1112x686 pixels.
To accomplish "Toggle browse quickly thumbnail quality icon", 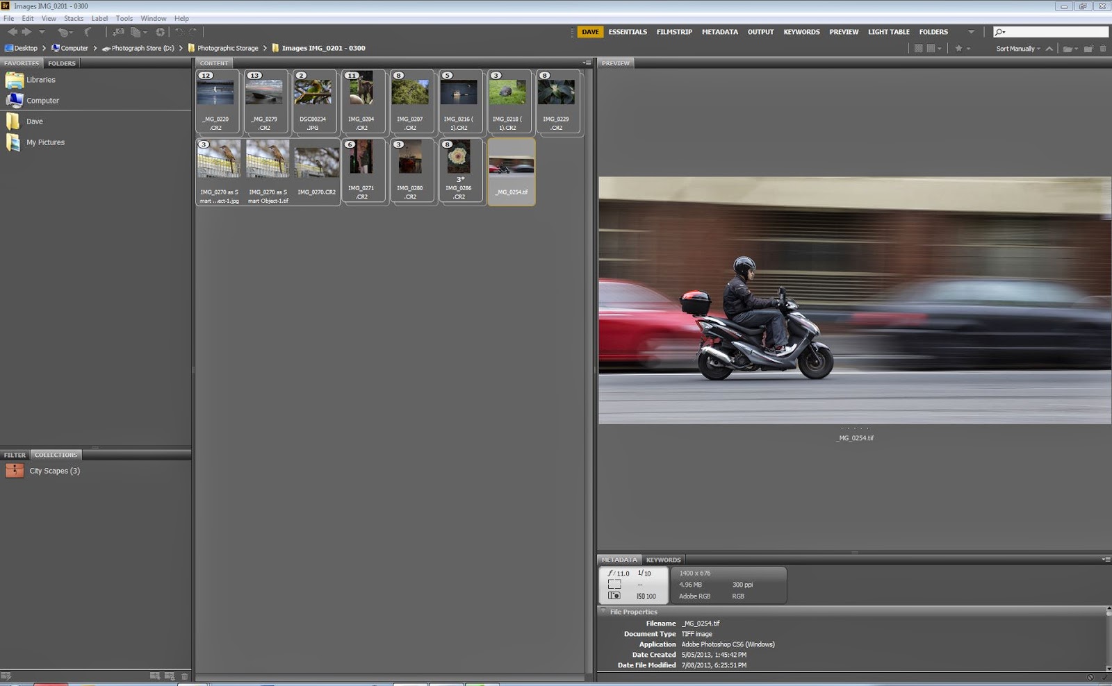I will (919, 49).
